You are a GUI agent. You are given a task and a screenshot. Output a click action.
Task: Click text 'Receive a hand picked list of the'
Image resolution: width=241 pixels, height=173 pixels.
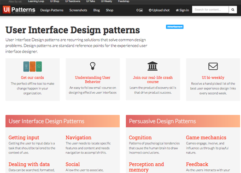tap(213, 84)
